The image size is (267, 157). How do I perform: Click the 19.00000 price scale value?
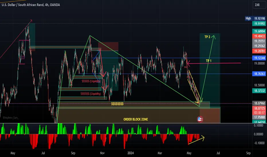click(x=259, y=63)
